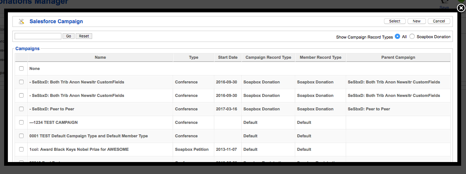Check the None row checkbox
The width and height of the screenshot is (466, 174).
point(21,68)
